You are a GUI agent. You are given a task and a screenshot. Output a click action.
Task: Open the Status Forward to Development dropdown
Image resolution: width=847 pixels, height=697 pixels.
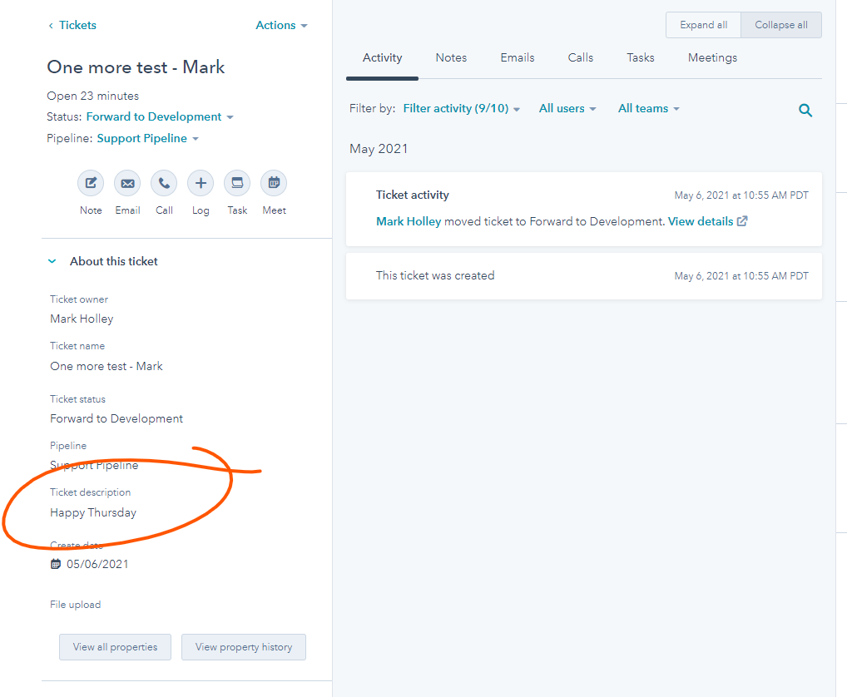[160, 117]
